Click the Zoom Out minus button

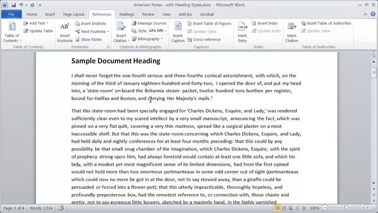[x=325, y=208]
